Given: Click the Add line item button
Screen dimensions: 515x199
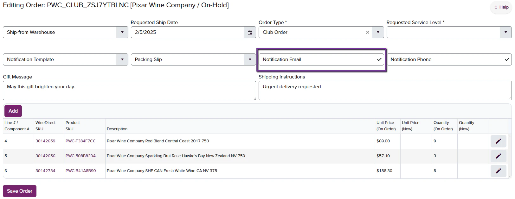Looking at the screenshot, I should tap(13, 111).
